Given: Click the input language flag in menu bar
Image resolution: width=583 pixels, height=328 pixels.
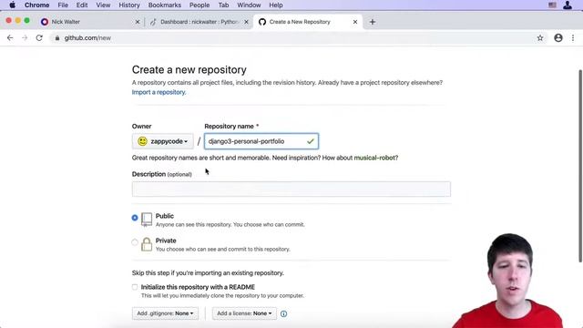Looking at the screenshot, I should pos(552,5).
